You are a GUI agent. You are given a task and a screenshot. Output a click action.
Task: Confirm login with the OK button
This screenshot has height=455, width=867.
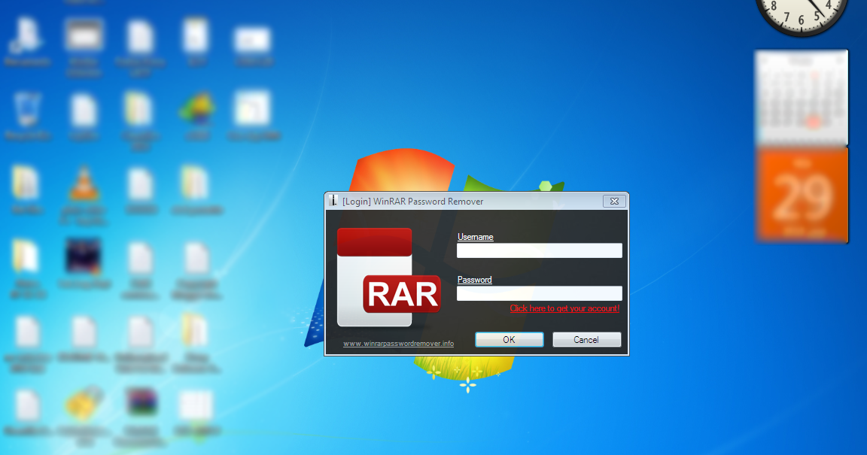click(510, 339)
